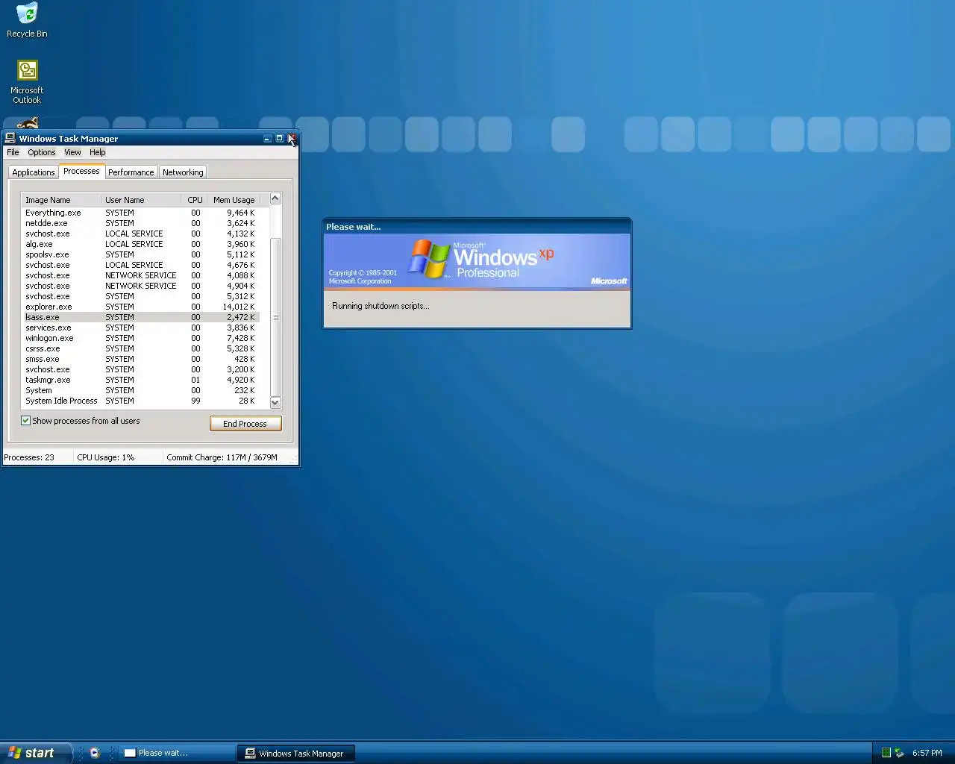Select the System process row using 232 K

point(140,390)
